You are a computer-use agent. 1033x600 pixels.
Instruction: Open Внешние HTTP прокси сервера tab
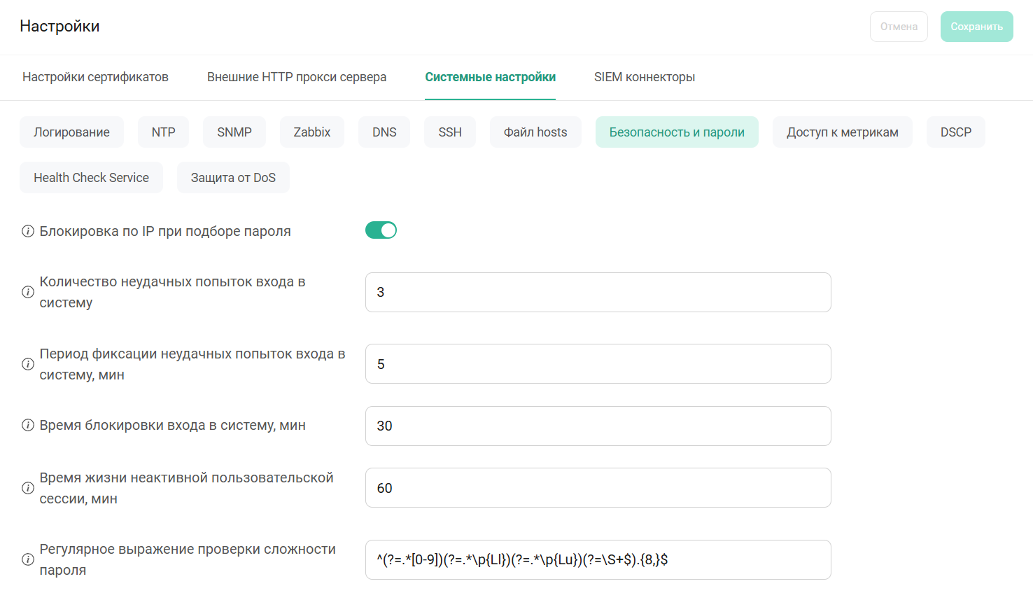click(296, 77)
